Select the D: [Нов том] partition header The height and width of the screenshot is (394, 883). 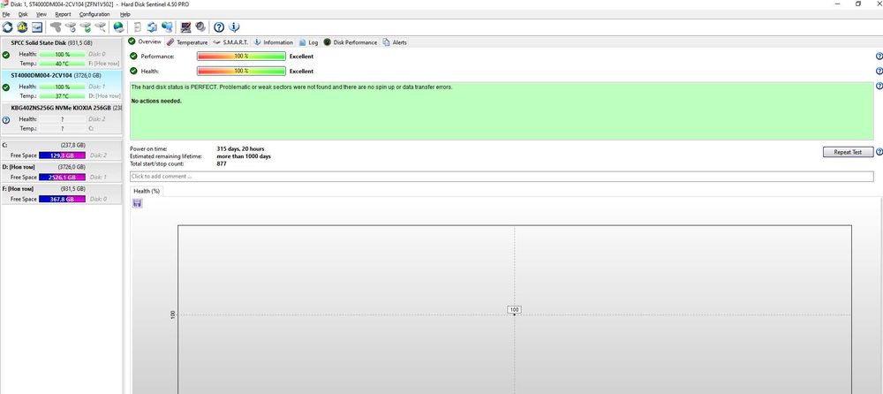(x=61, y=167)
